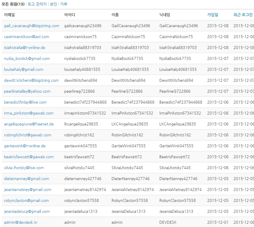254x227 pixels.
Task: Click nickname cell SilviaLhotsky7445
Action: click(x=175, y=168)
